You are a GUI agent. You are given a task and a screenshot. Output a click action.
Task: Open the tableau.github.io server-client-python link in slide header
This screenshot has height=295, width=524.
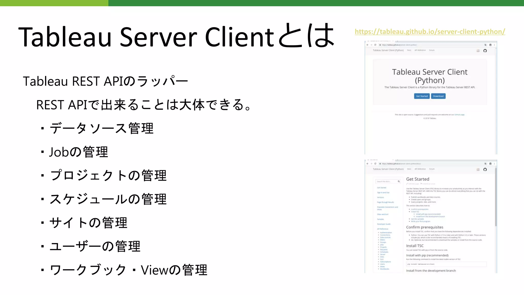click(430, 31)
